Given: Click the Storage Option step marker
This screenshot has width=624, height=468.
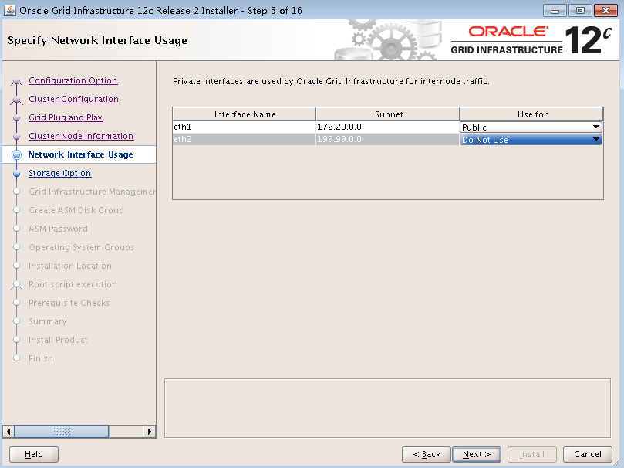Looking at the screenshot, I should pos(16,174).
